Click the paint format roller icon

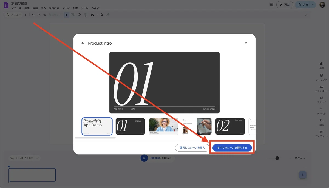85,15
